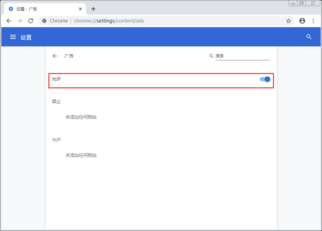Open the Chrome profile avatar menu
322x231 pixels.
point(302,21)
